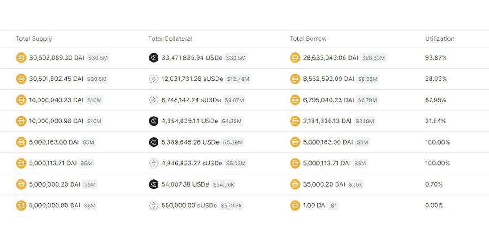Sort by Total Borrow column header
The image size is (489, 244).
308,38
